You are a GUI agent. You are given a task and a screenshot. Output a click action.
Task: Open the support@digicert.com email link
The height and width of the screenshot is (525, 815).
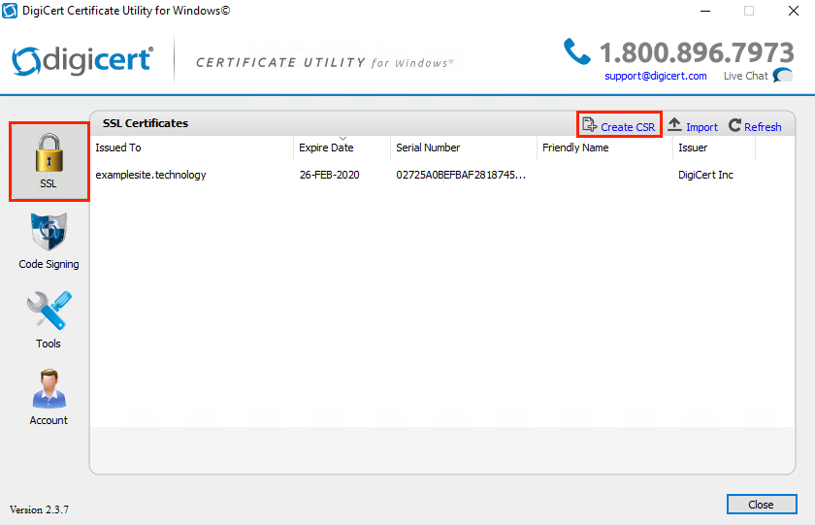[656, 76]
